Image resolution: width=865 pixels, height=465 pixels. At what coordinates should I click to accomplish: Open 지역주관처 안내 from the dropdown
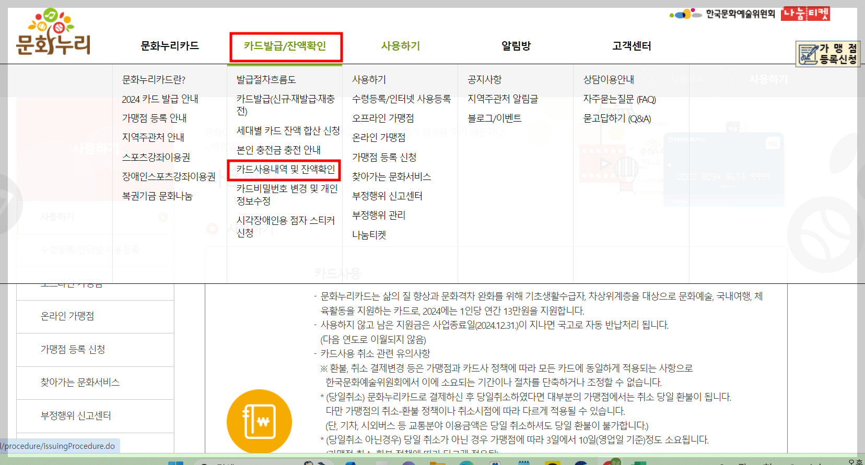click(153, 137)
